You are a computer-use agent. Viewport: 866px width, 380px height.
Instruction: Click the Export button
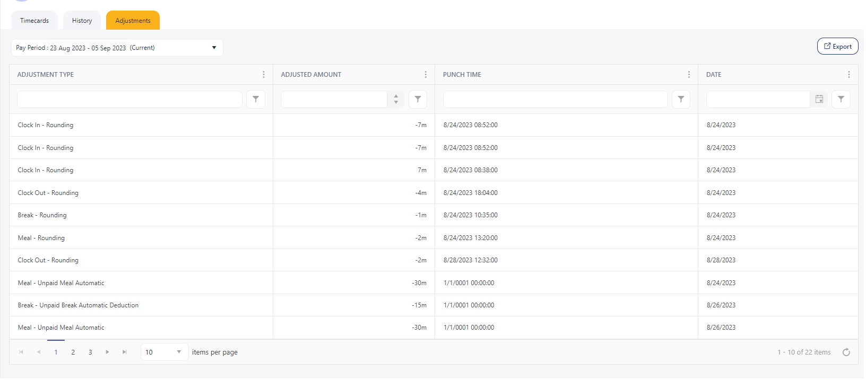(837, 47)
